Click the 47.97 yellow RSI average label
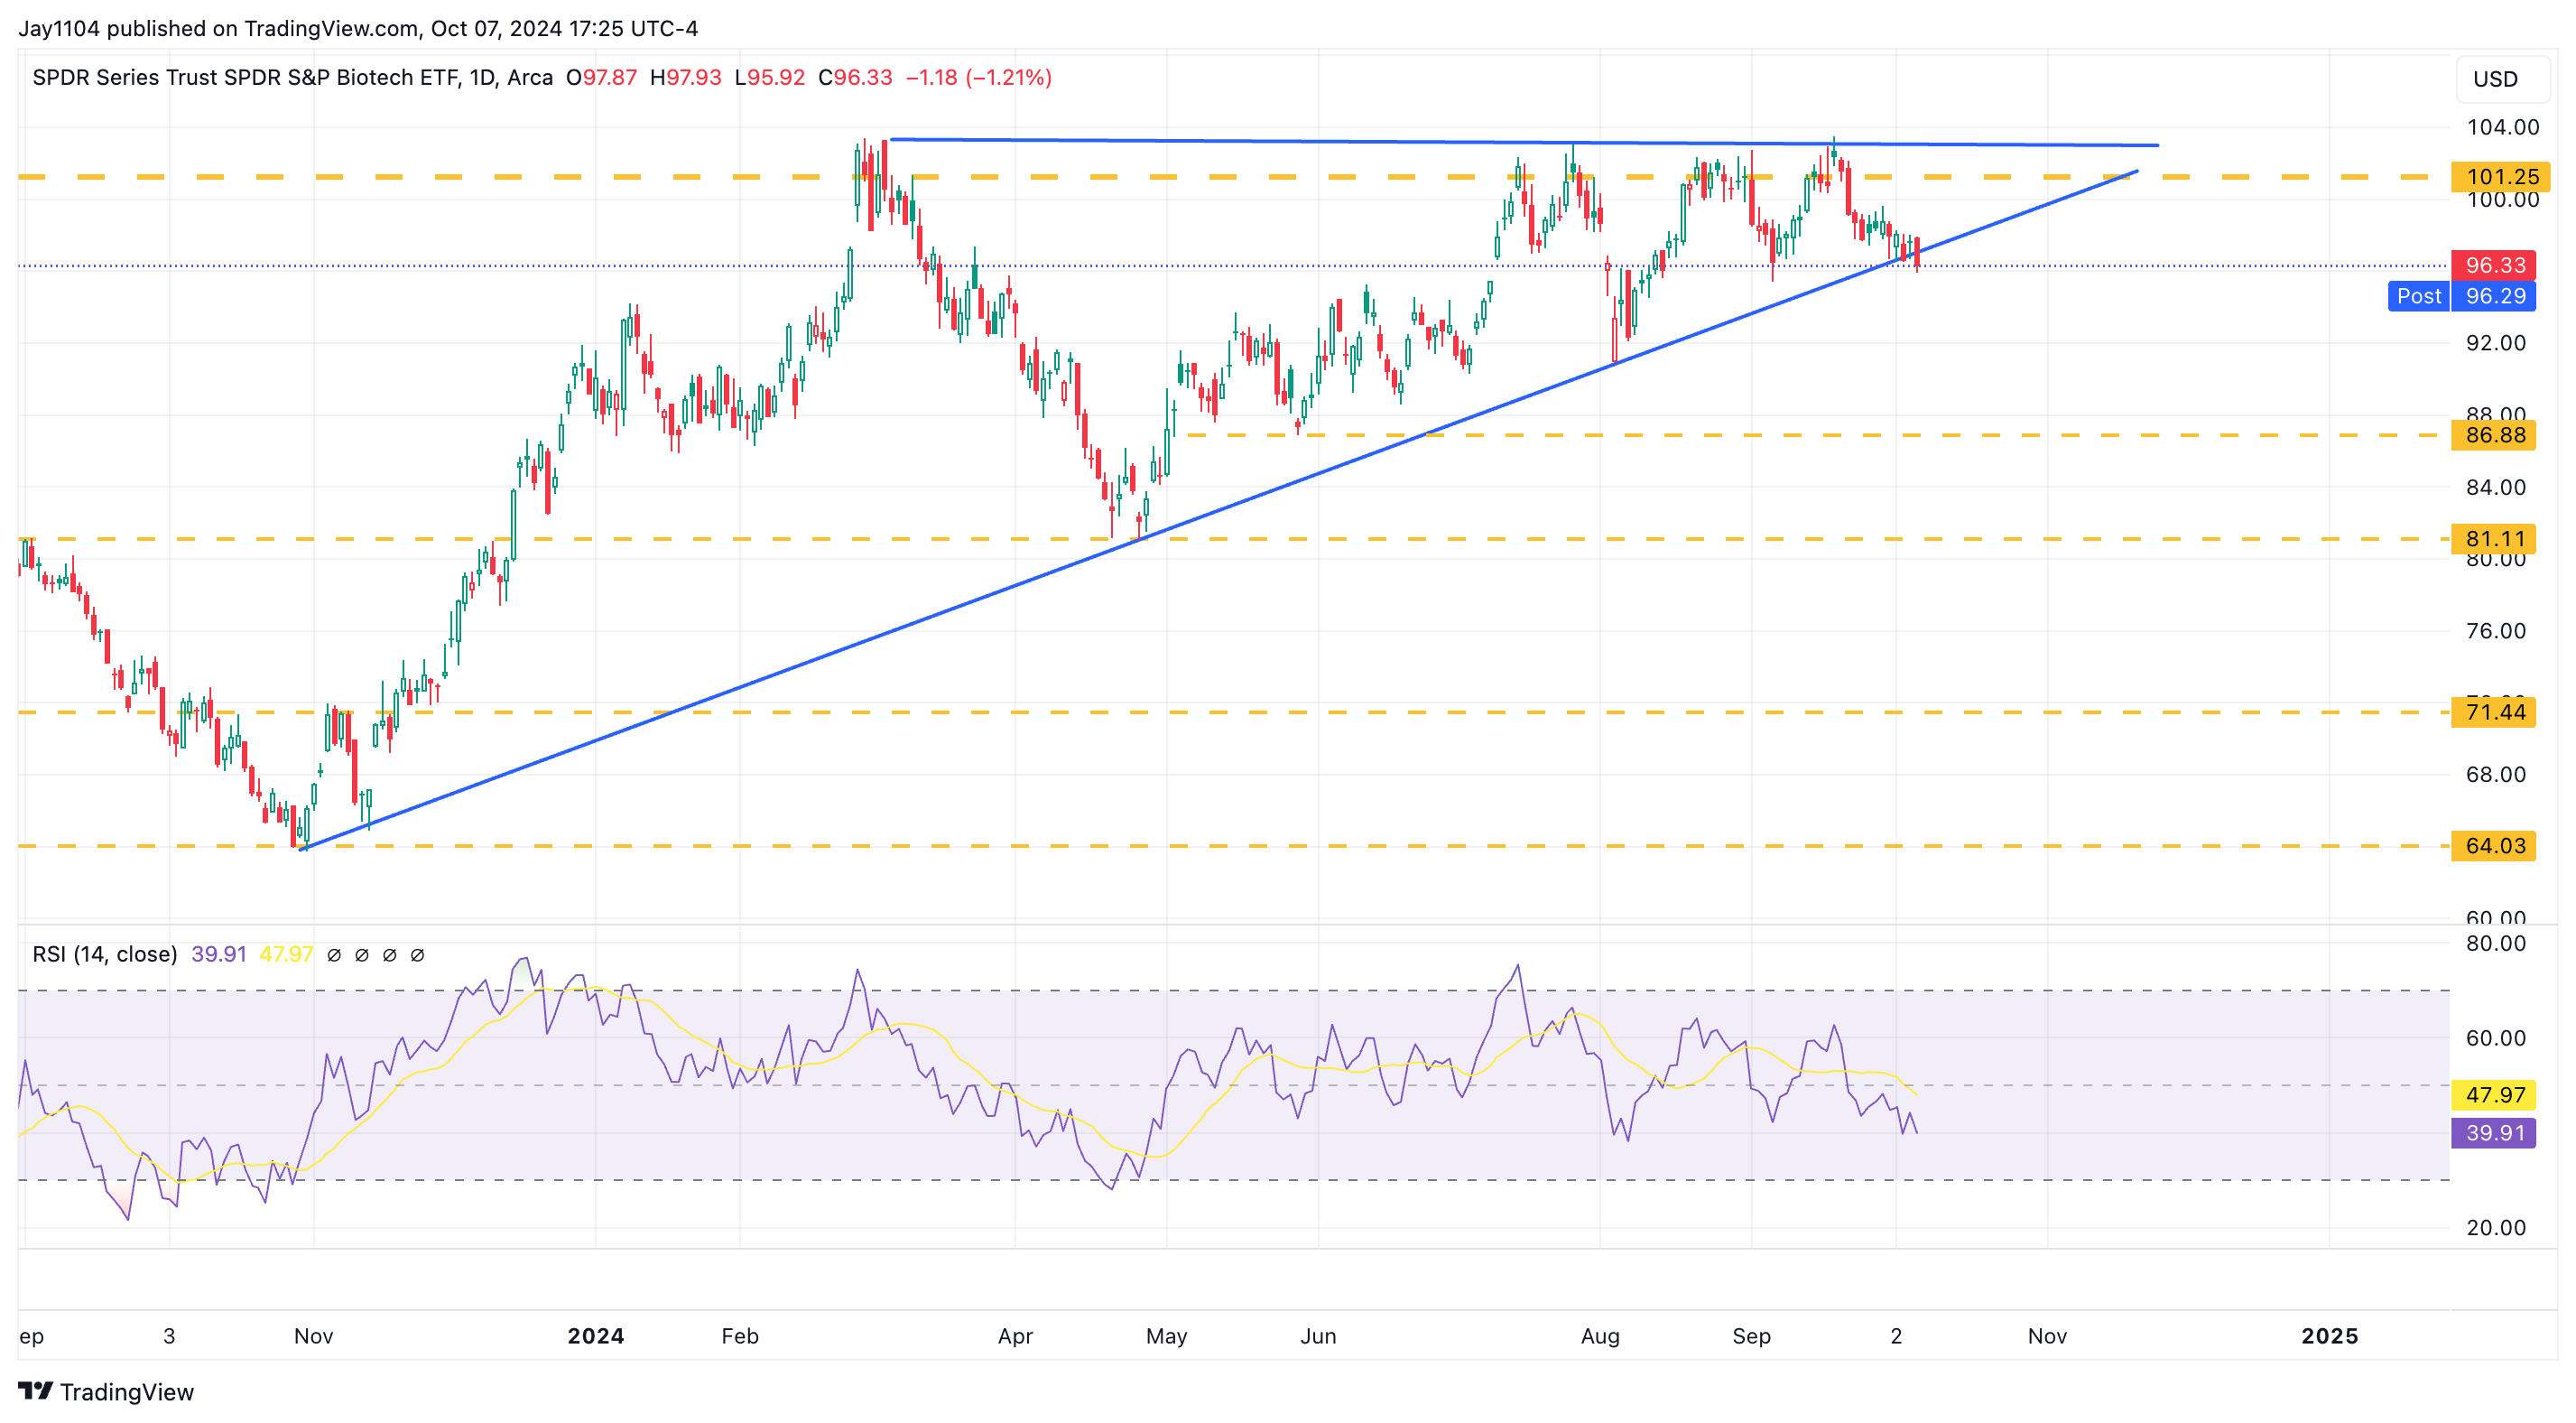 coord(2494,1094)
